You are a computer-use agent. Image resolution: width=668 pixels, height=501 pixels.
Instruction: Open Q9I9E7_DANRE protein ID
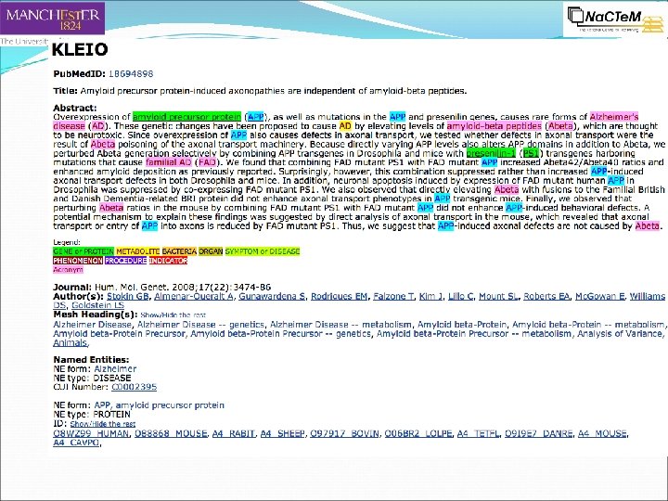538,433
